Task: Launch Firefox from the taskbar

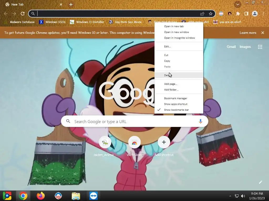Action: tap(41, 196)
